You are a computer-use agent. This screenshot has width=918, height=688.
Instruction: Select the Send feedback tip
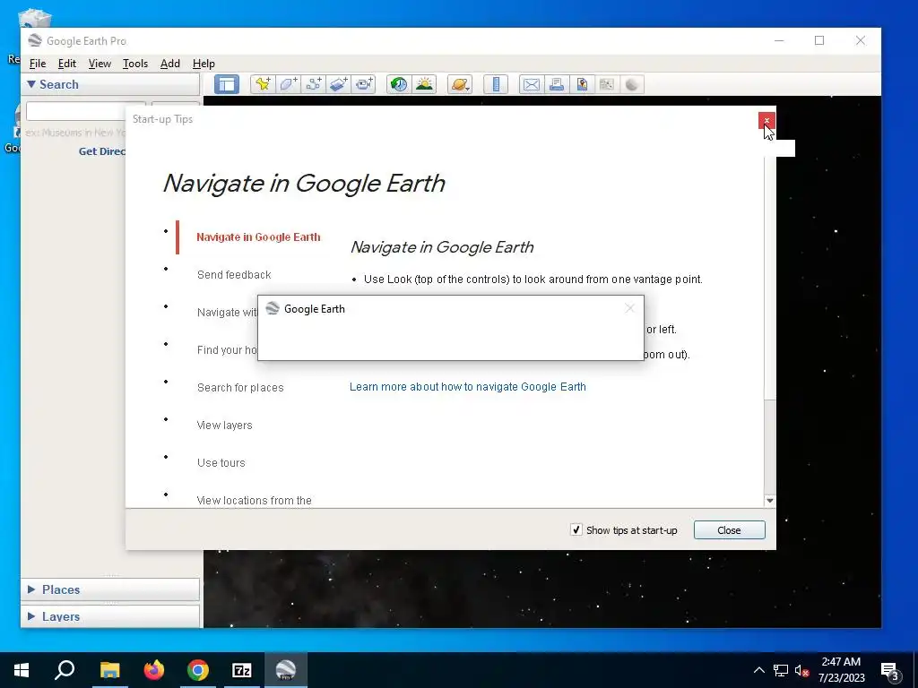[x=234, y=274]
